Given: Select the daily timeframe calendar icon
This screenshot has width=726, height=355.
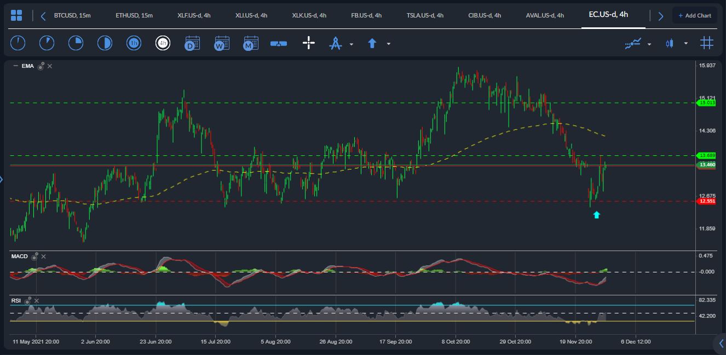Looking at the screenshot, I should pyautogui.click(x=192, y=43).
